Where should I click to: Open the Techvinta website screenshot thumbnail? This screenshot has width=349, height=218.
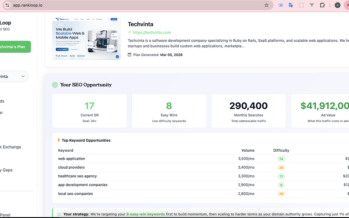click(x=86, y=38)
